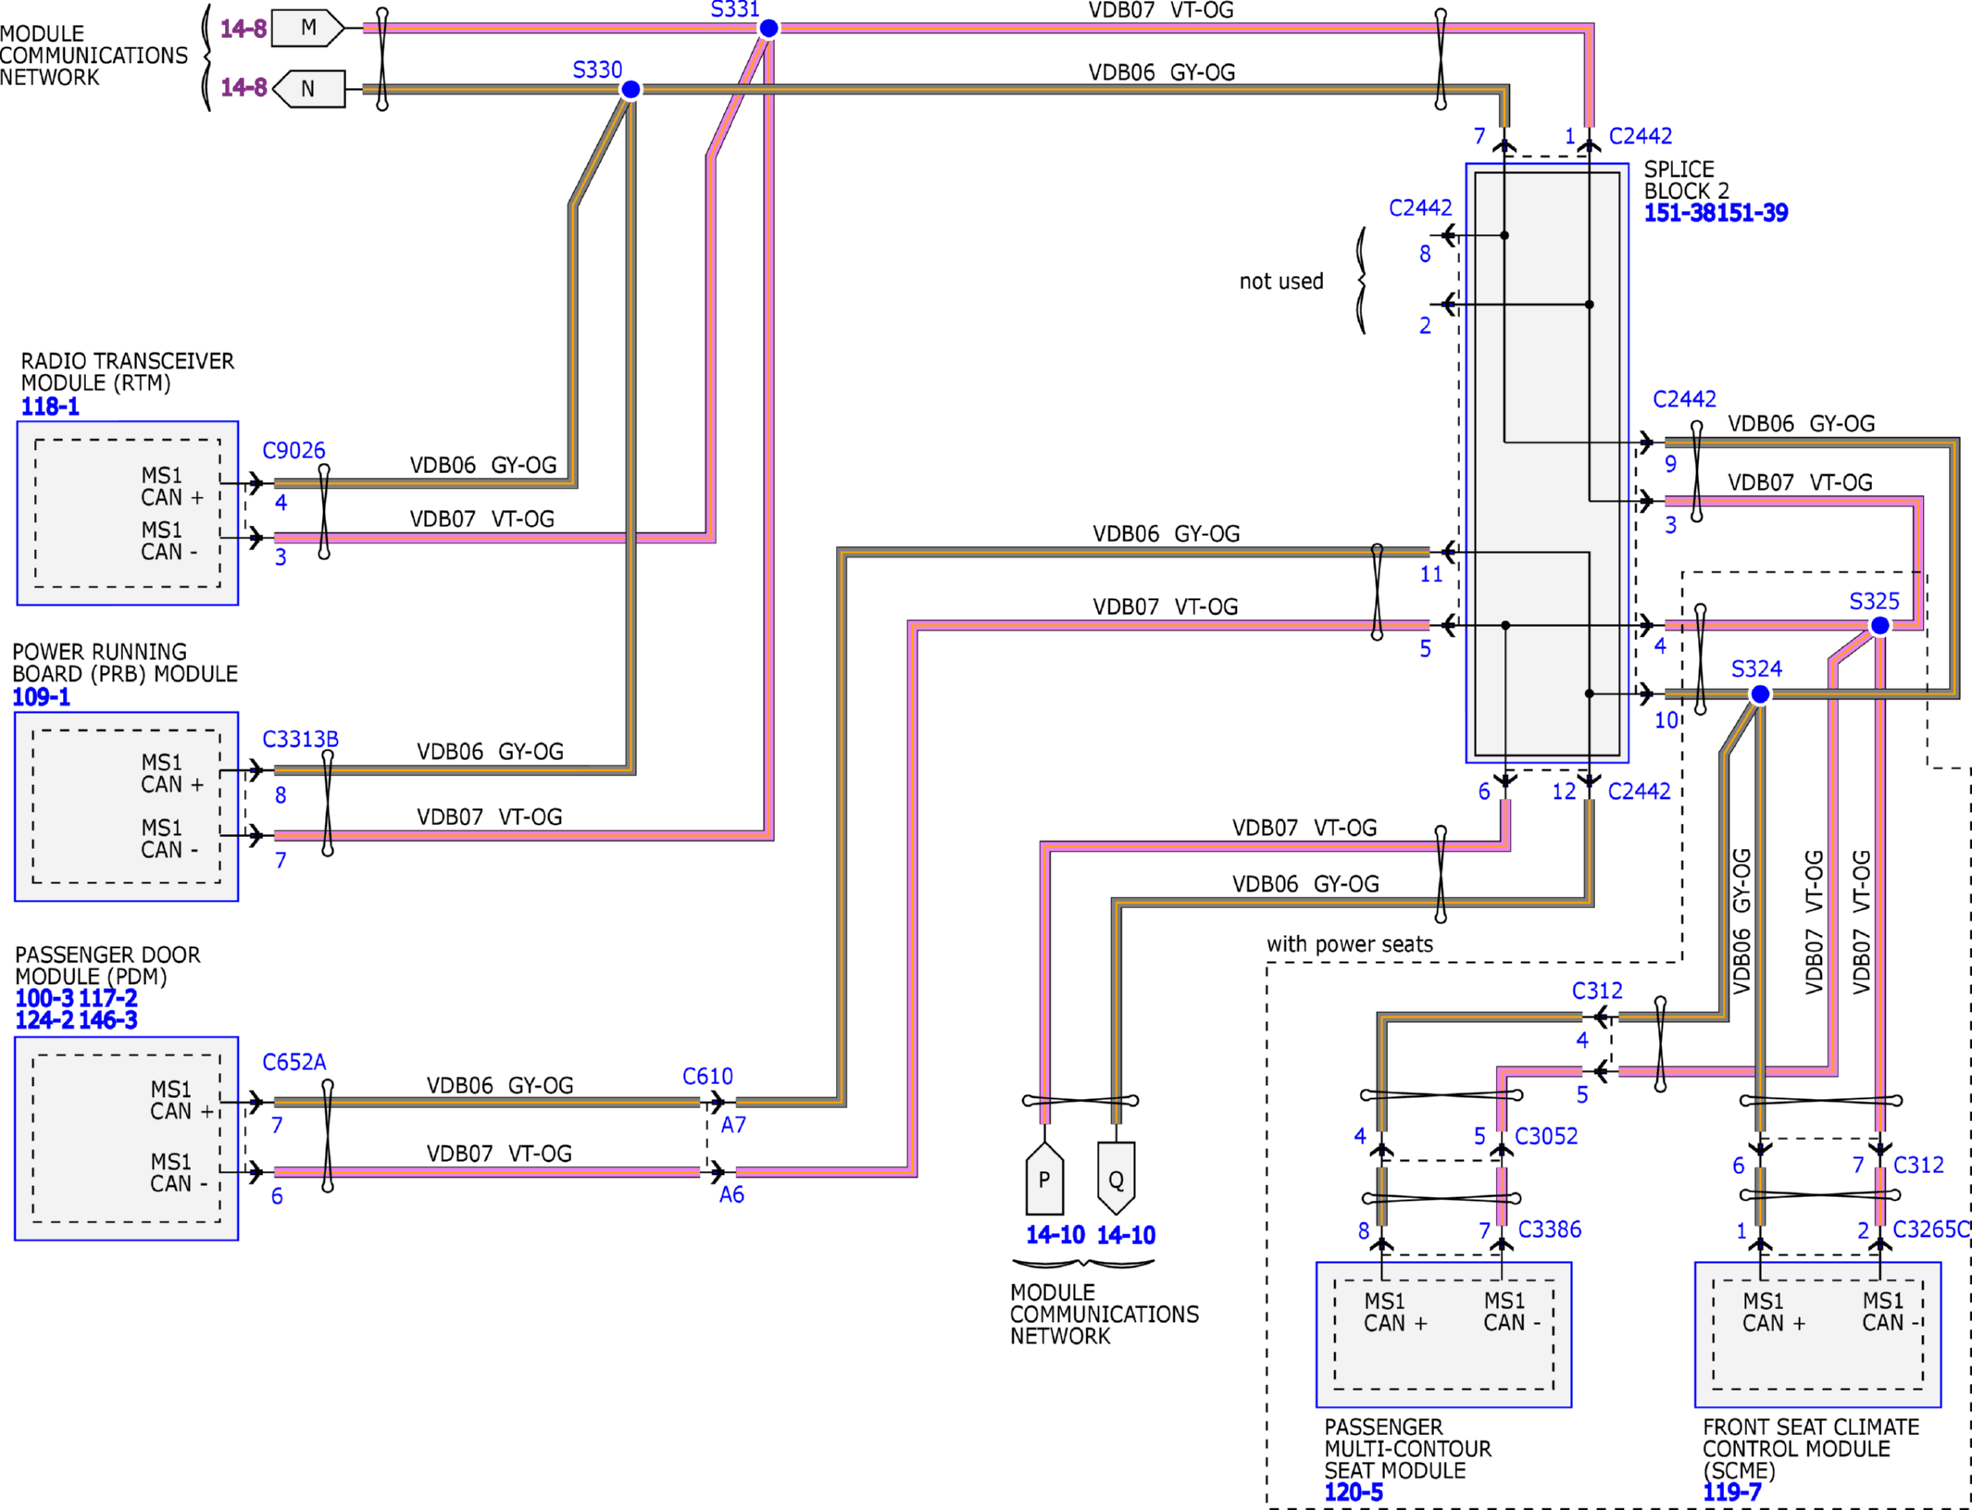The height and width of the screenshot is (1510, 1972).
Task: Click the S324 splice node
Action: [1760, 694]
